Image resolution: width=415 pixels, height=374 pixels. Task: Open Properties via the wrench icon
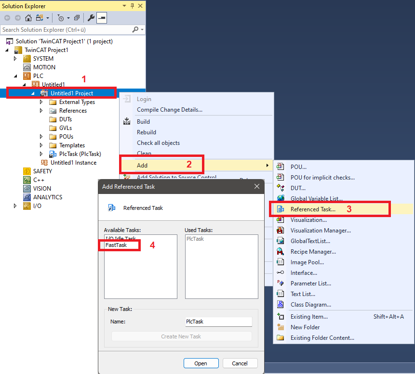click(x=91, y=18)
